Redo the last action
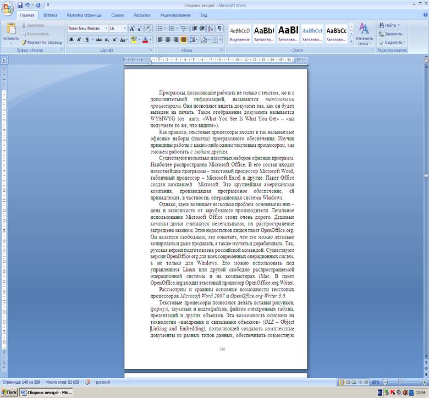This screenshot has height=398, width=429. coord(38,5)
